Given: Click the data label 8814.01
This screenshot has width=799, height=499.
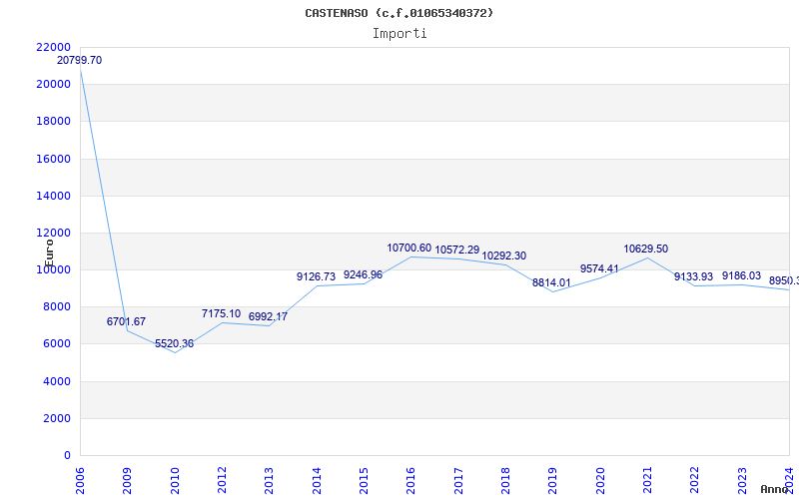Looking at the screenshot, I should 552,283.
